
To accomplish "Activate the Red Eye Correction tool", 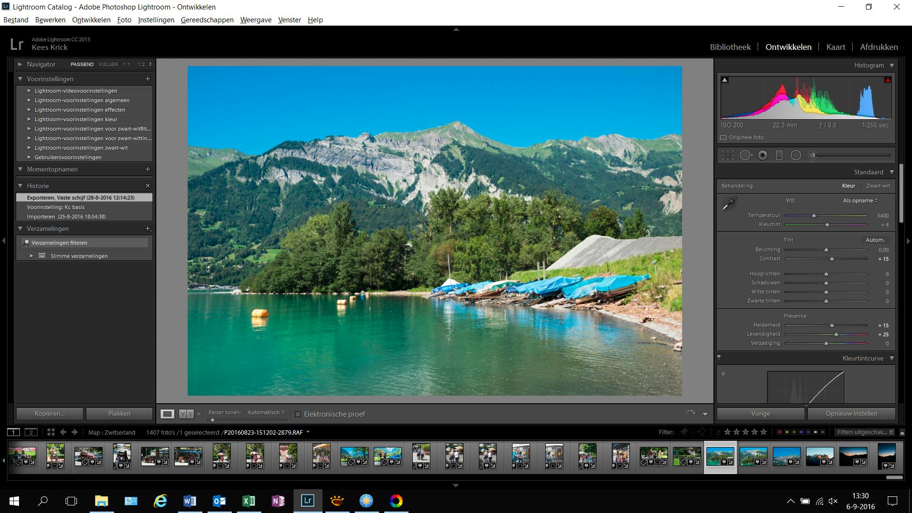I will (762, 155).
